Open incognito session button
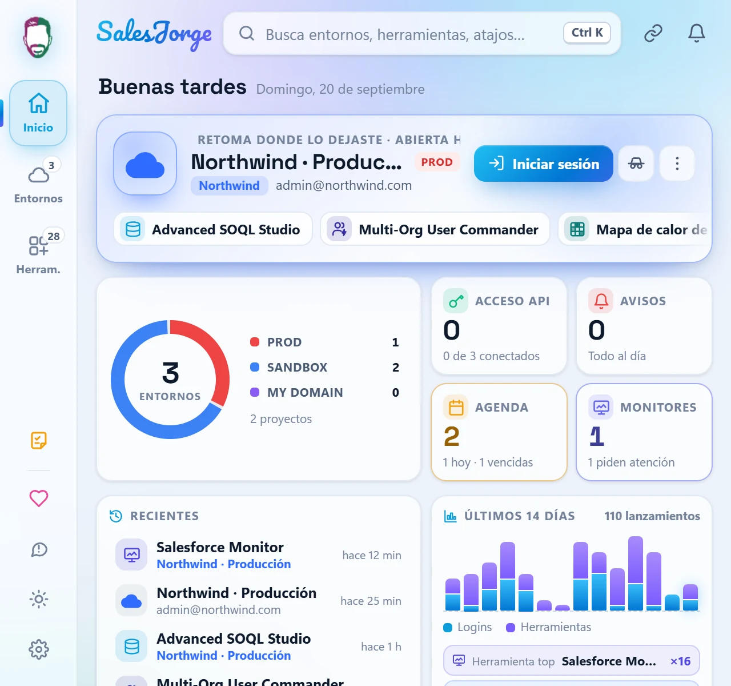The height and width of the screenshot is (686, 731). (x=636, y=163)
